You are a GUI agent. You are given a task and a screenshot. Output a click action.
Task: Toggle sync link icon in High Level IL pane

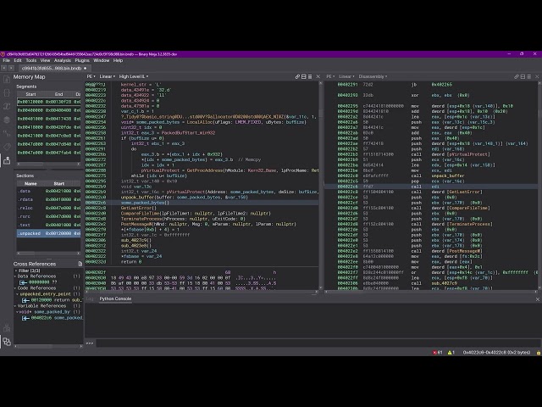point(297,76)
